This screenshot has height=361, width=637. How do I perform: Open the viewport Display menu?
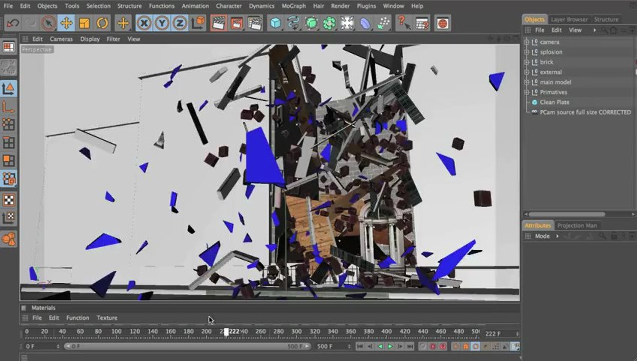point(90,39)
